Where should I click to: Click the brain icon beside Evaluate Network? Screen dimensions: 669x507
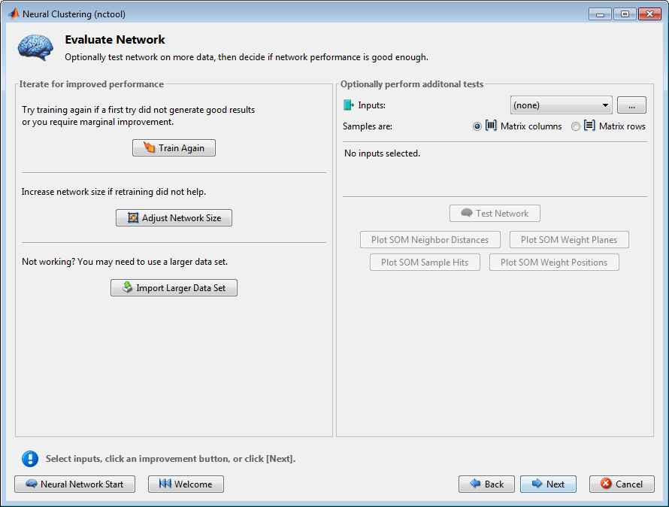tap(35, 47)
